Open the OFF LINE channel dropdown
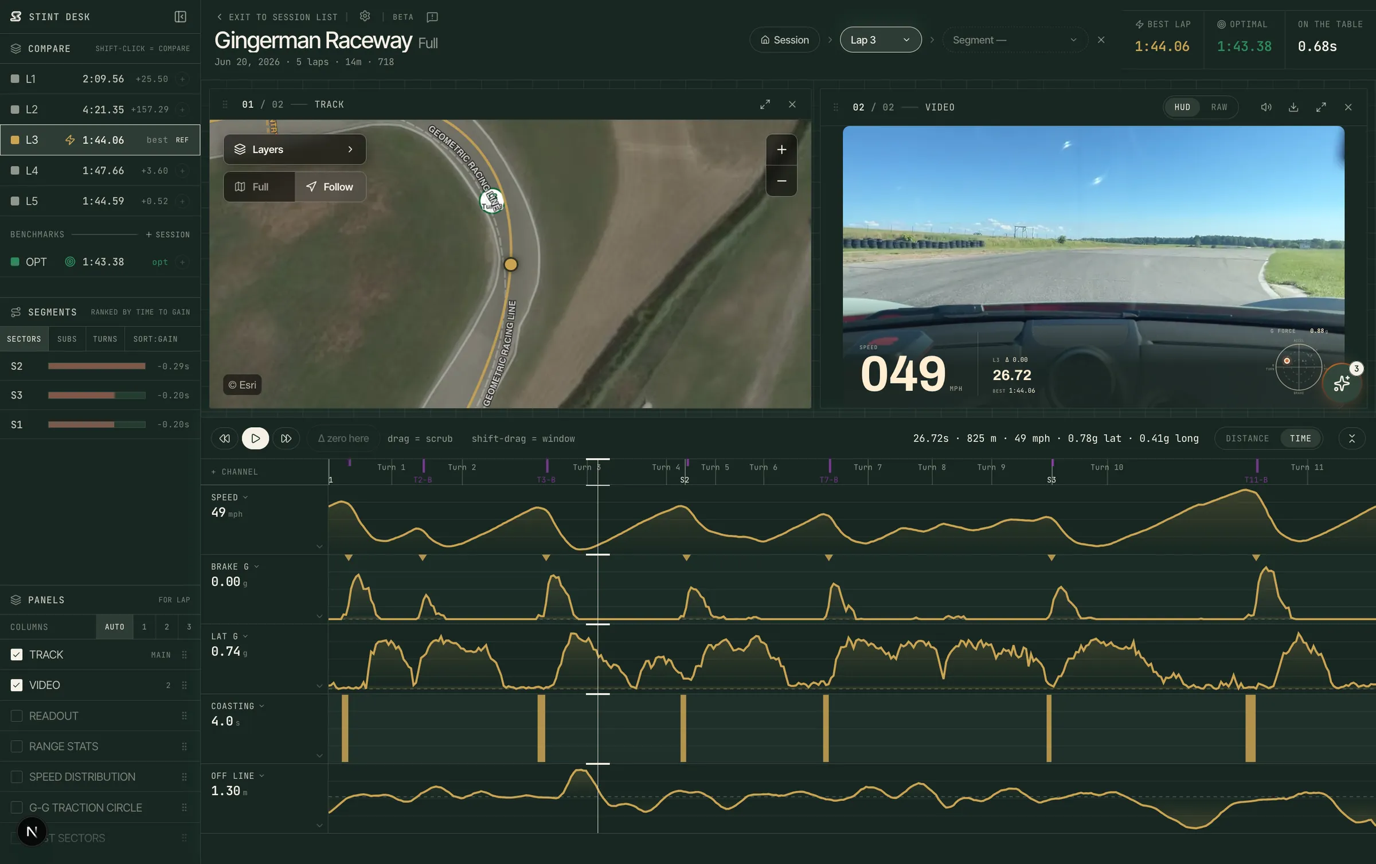 click(238, 776)
